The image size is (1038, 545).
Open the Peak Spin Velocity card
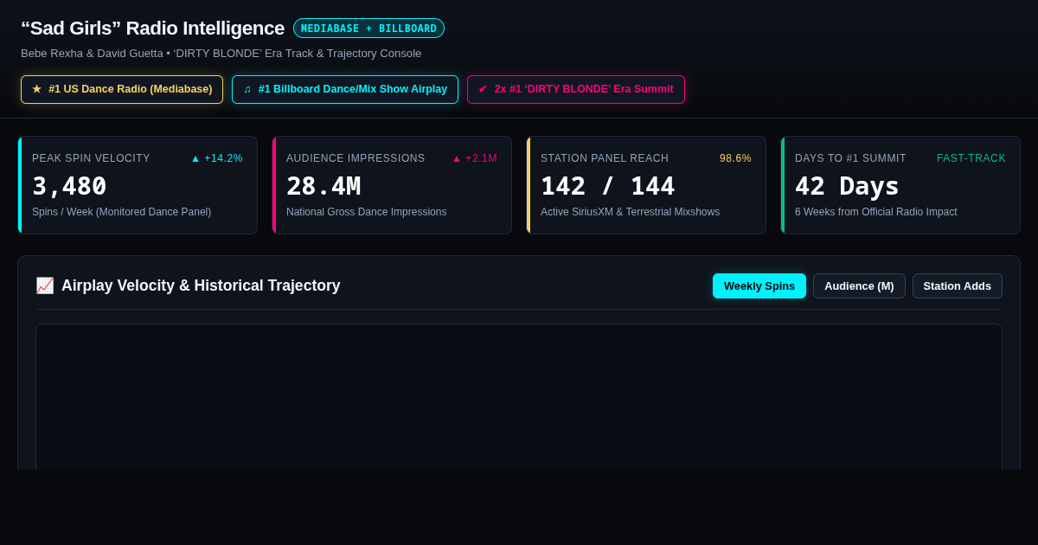point(138,185)
